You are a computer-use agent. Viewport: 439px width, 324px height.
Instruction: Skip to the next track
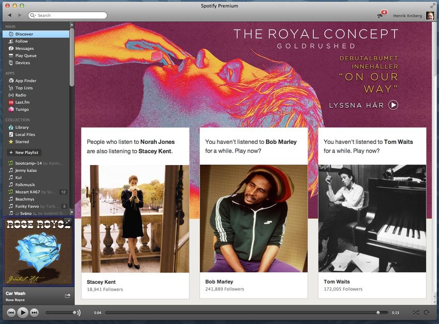pos(34,313)
